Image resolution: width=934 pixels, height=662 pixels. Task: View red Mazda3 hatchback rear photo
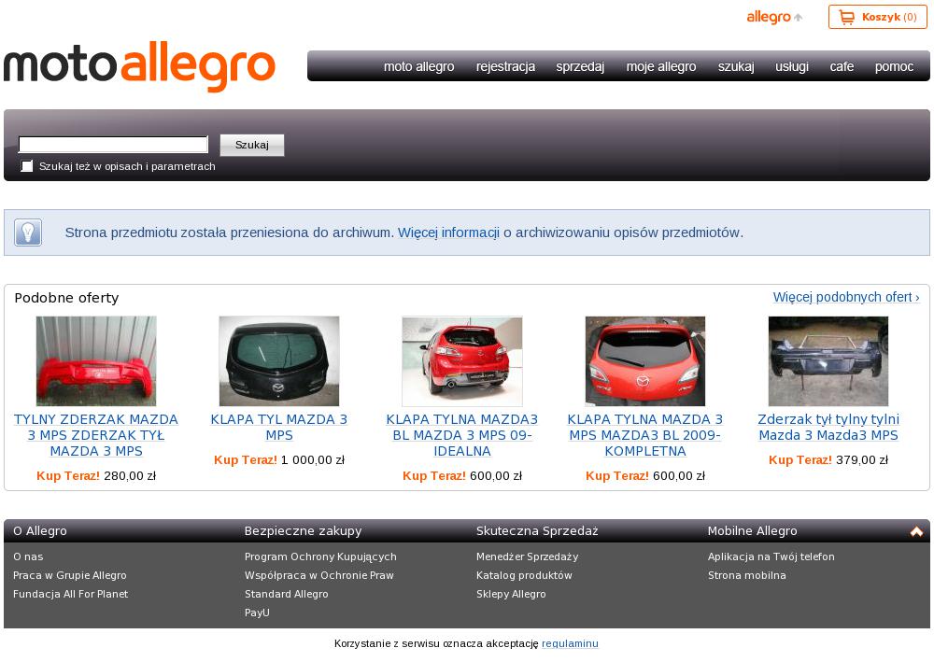tap(462, 360)
